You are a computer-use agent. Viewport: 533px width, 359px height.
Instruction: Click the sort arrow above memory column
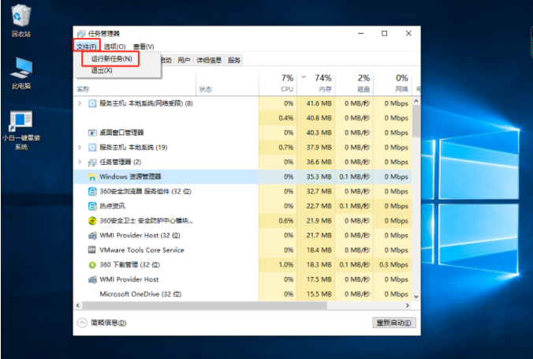coord(304,77)
